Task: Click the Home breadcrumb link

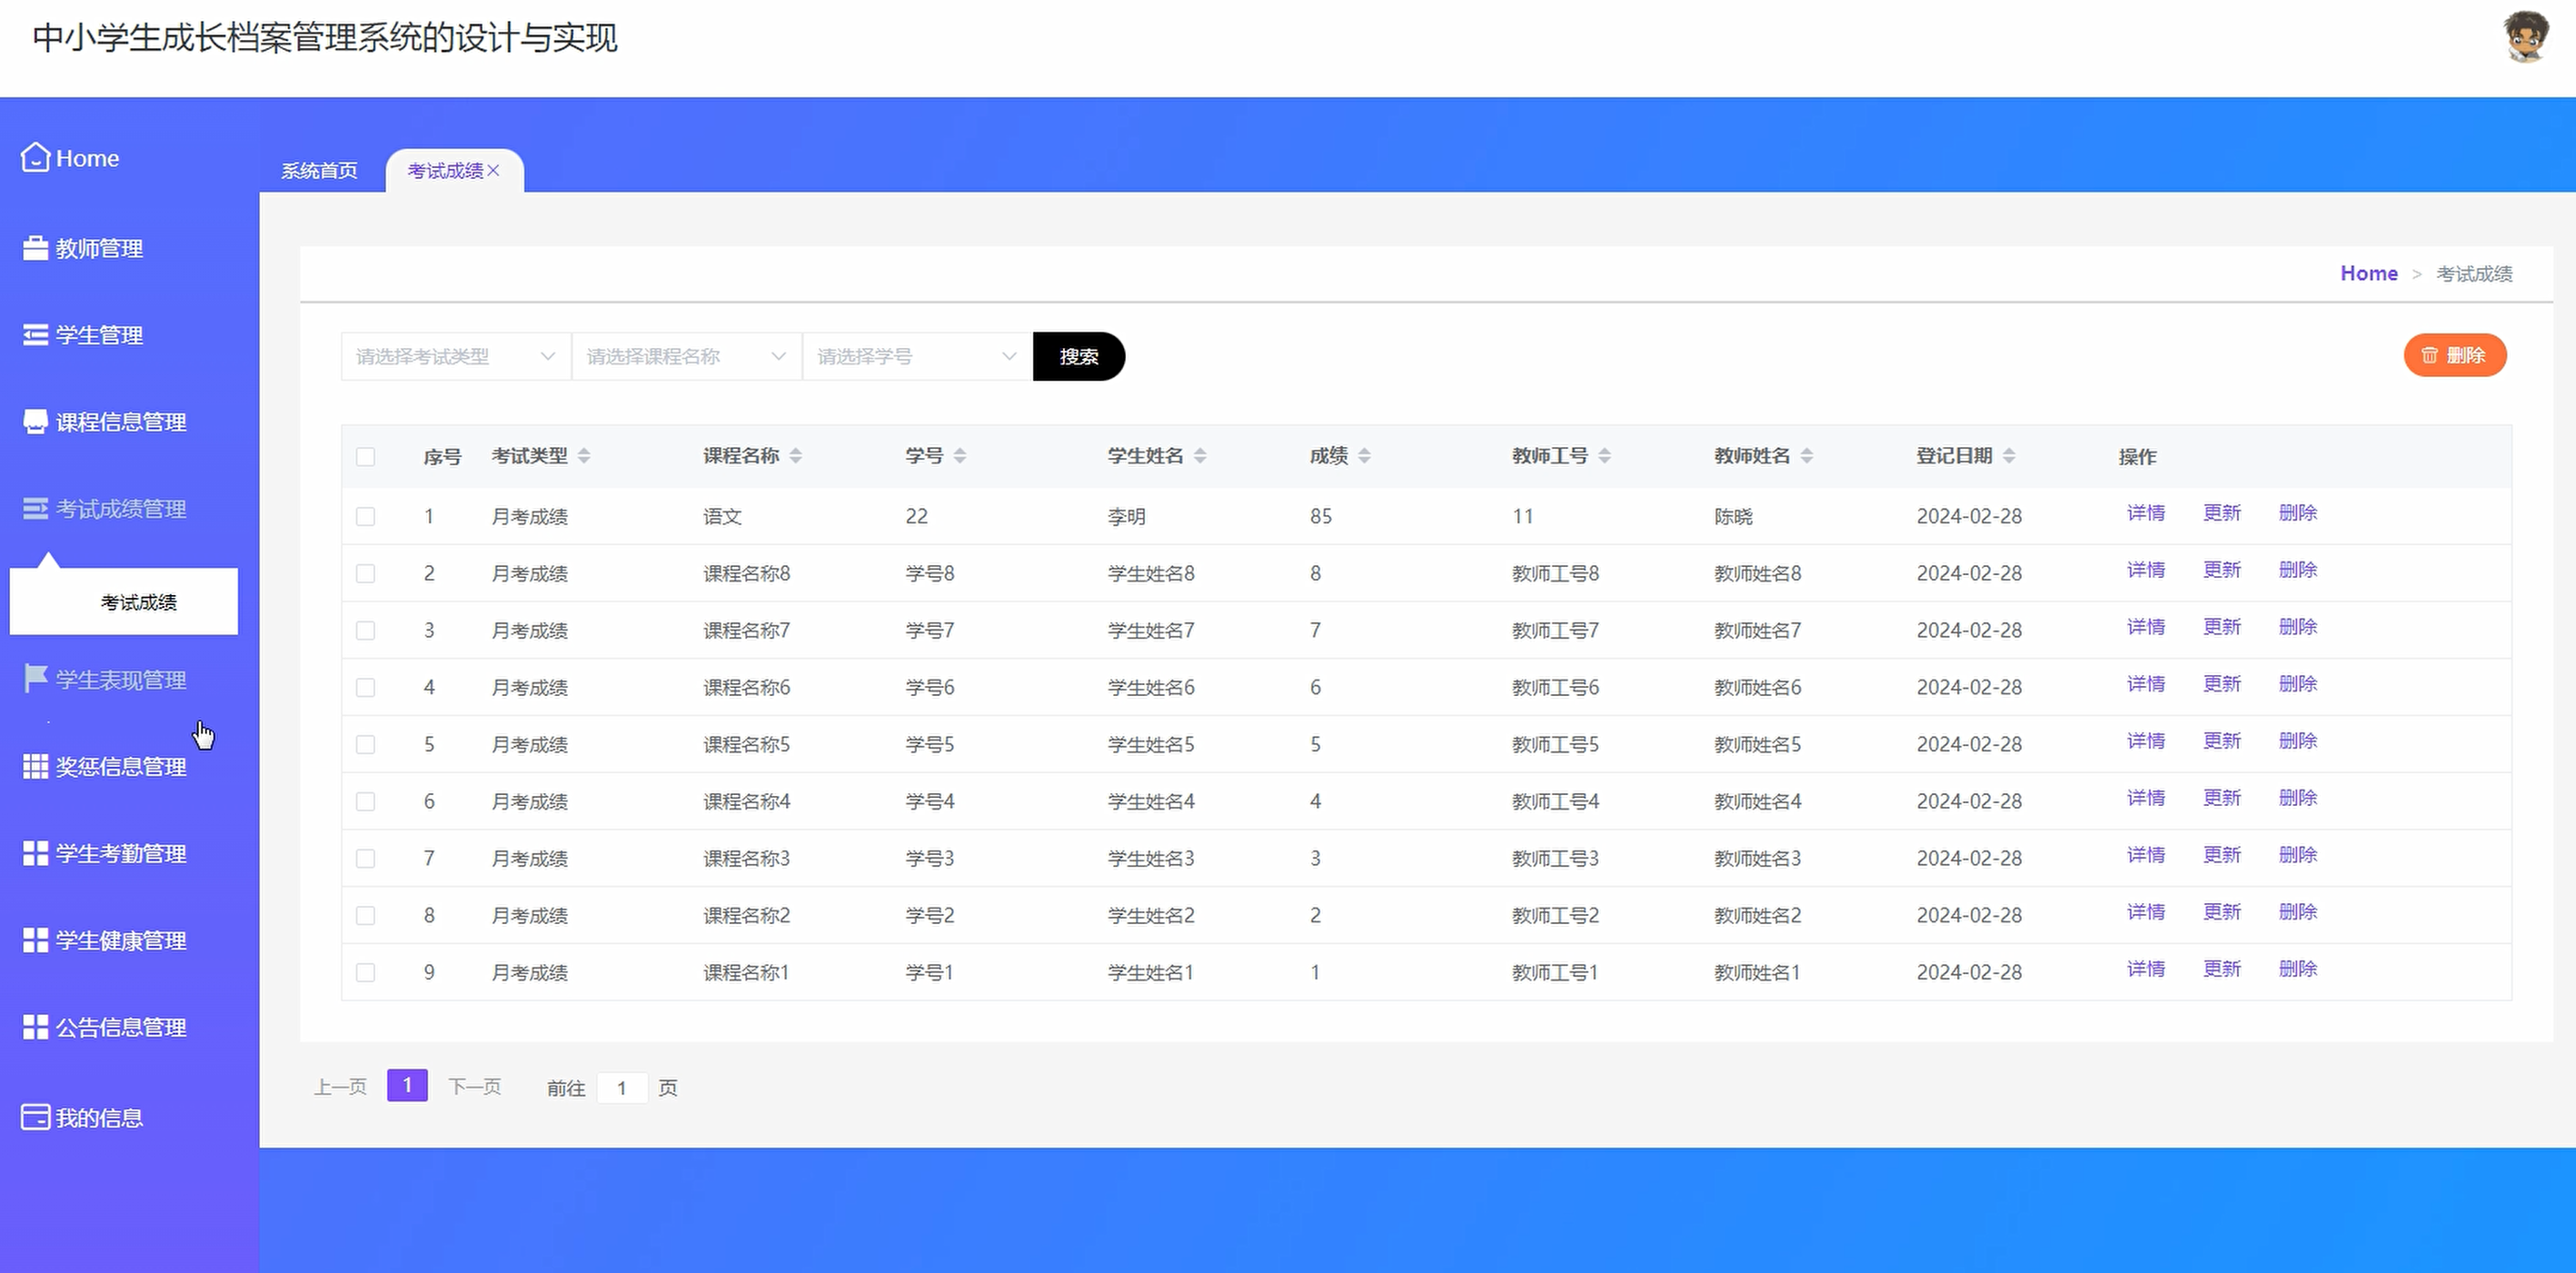Action: 2369,273
